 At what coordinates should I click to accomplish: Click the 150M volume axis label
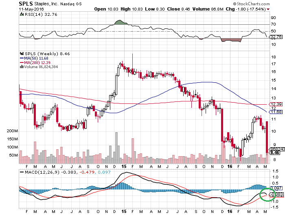click(12, 139)
